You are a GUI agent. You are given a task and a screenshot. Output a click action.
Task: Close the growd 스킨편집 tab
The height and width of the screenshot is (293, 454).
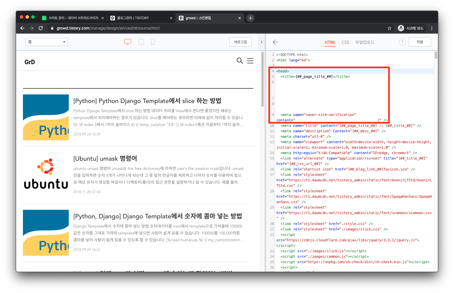240,18
